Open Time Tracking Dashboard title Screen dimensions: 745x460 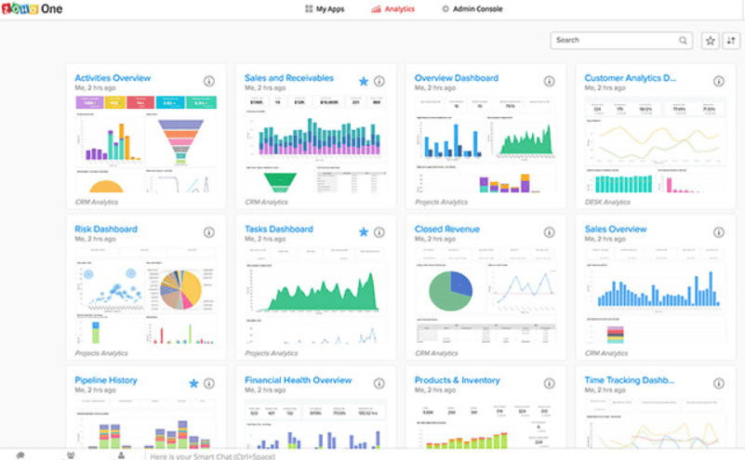[629, 380]
